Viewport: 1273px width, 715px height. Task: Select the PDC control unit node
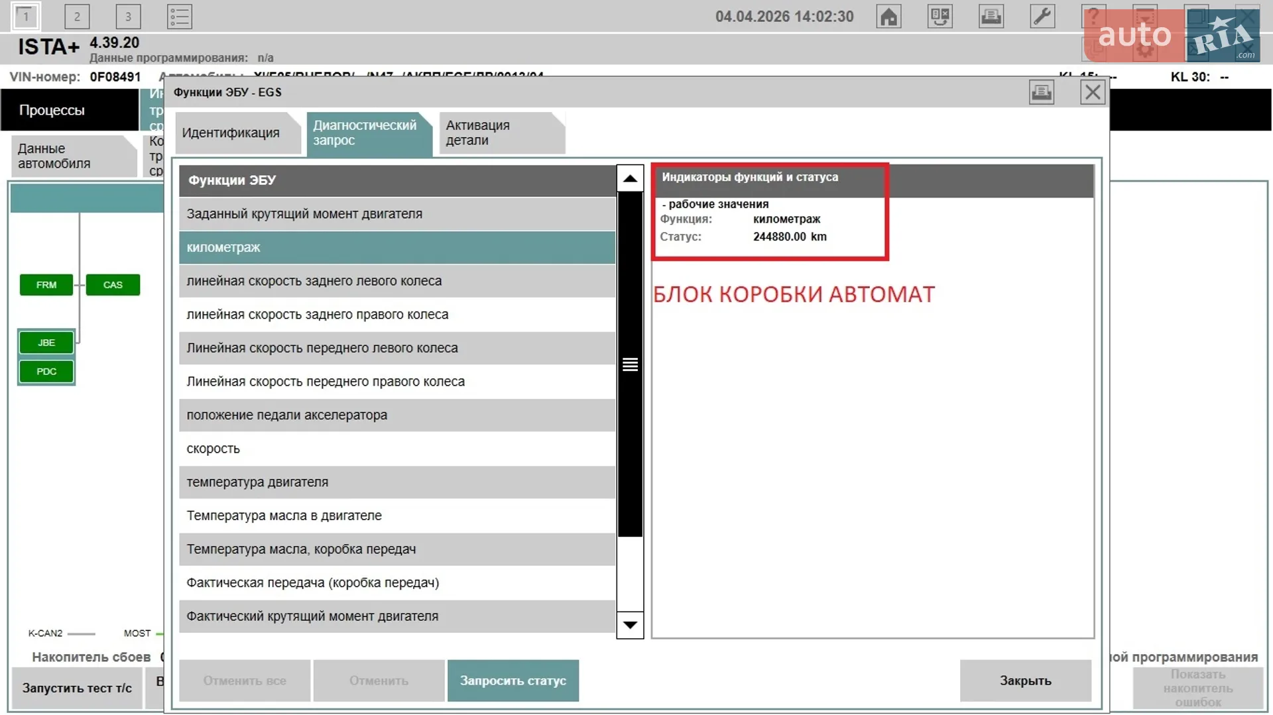46,372
